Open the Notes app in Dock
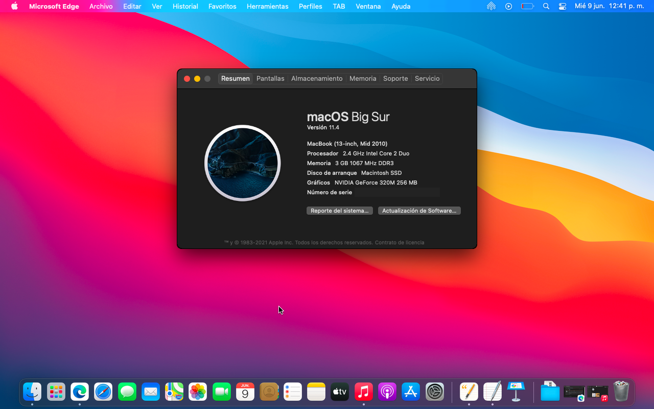This screenshot has width=654, height=409. point(316,392)
